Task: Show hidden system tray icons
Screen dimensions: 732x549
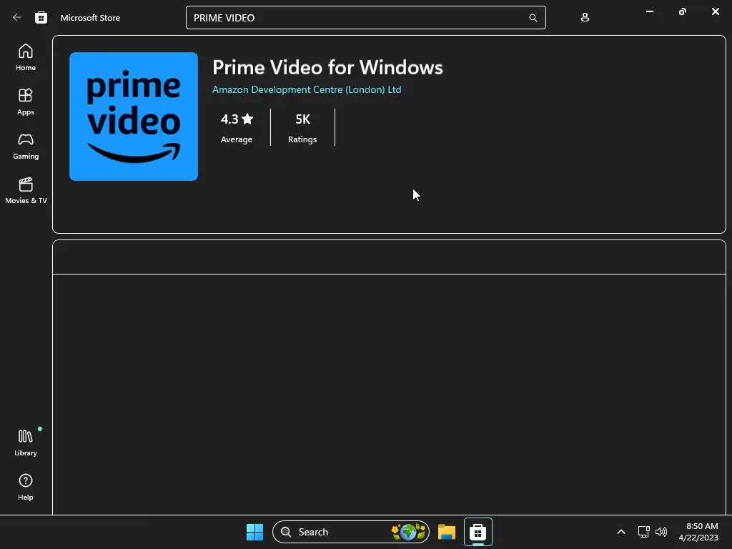Action: point(621,532)
